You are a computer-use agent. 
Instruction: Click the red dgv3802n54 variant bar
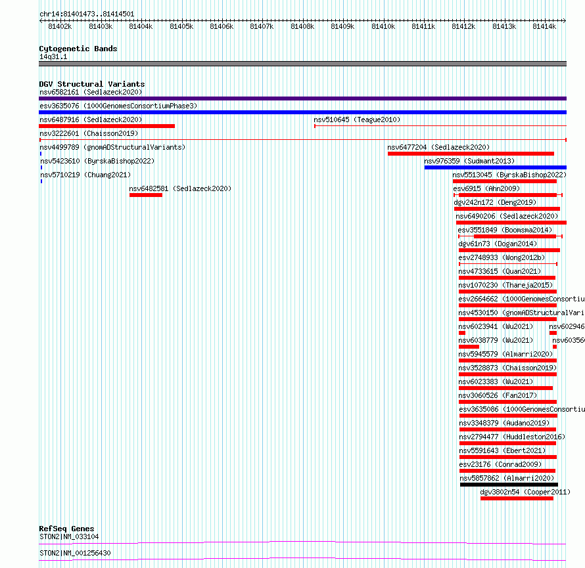pyautogui.click(x=517, y=498)
